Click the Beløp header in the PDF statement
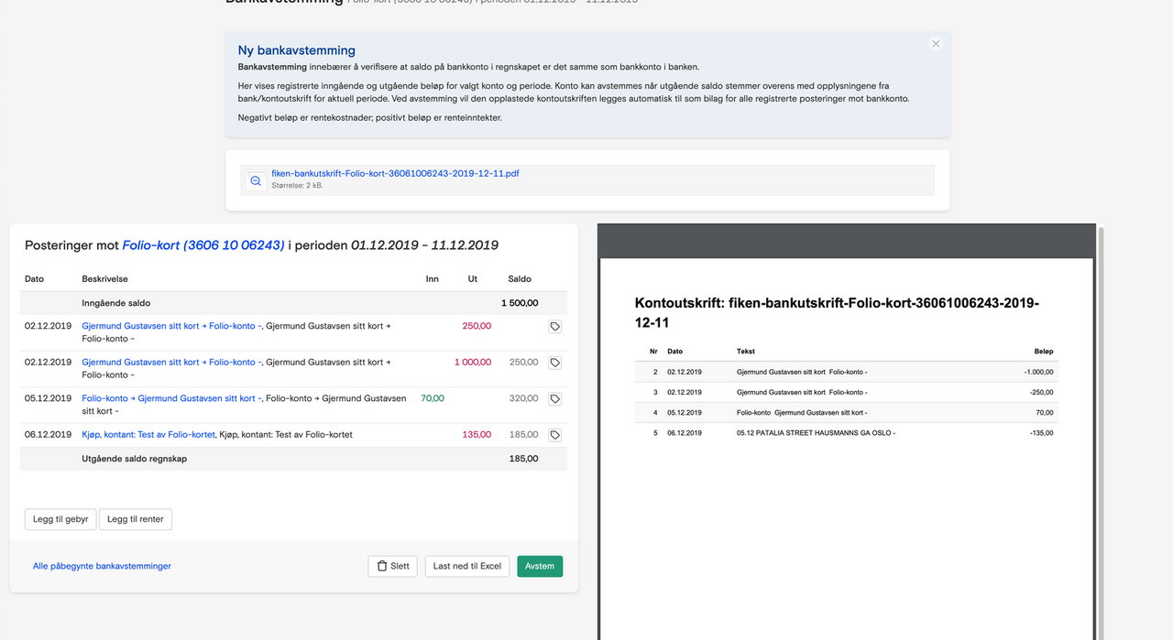This screenshot has height=640, width=1173. pyautogui.click(x=1045, y=352)
